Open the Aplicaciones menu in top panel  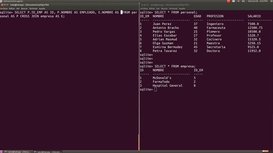(x=10, y=1)
